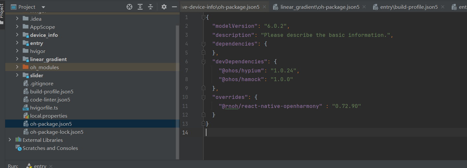This screenshot has height=168, width=467.
Task: Expand All in project toolbar
Action: pos(140,7)
